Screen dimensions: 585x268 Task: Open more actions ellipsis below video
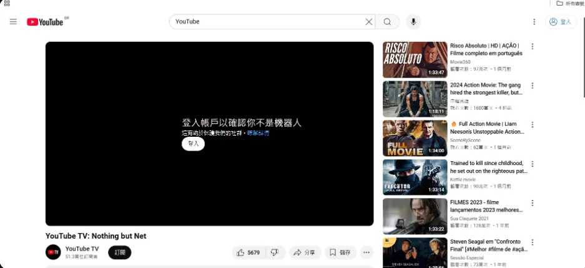point(366,253)
